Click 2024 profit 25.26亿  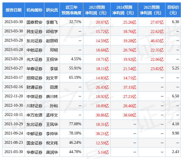tap(130, 22)
